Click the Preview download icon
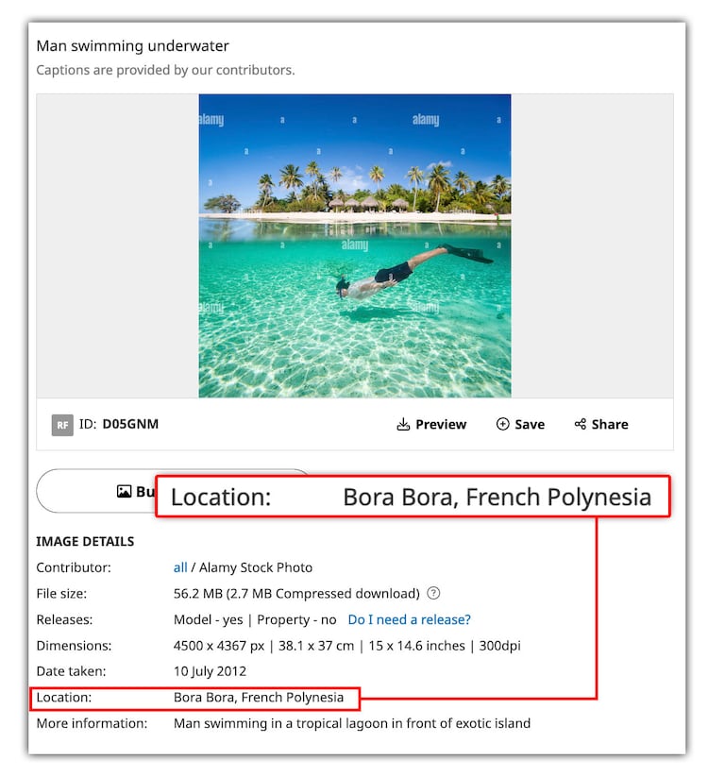This screenshot has width=708, height=777. coord(403,425)
